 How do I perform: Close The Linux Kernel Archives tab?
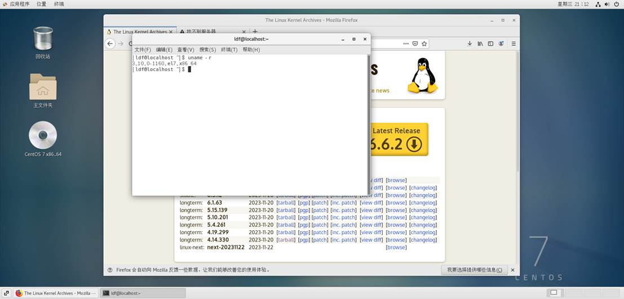[171, 32]
